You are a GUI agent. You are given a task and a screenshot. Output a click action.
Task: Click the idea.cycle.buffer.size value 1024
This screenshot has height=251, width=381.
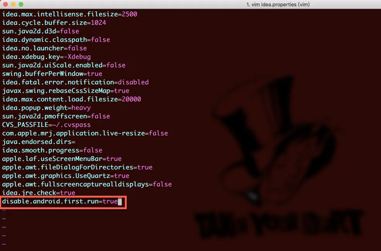pyautogui.click(x=99, y=22)
